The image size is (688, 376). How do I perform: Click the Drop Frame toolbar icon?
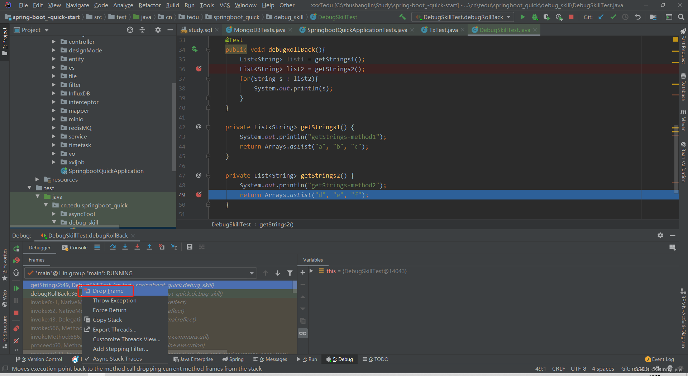tap(162, 247)
